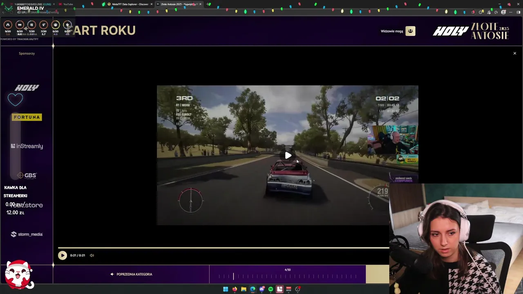
Task: Open the Windows Start menu
Action: point(226,289)
